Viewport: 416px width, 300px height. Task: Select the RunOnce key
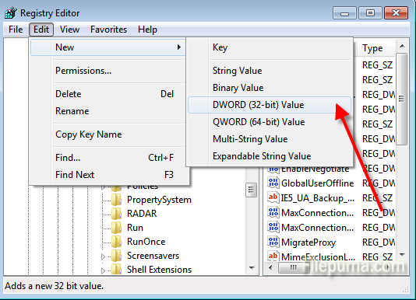(x=146, y=242)
